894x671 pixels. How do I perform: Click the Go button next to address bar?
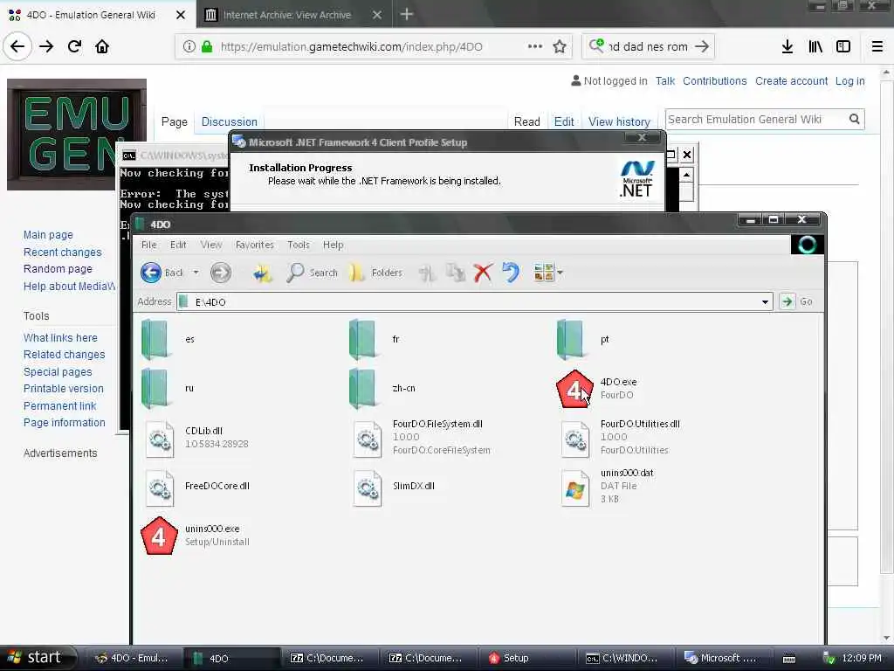pos(797,301)
